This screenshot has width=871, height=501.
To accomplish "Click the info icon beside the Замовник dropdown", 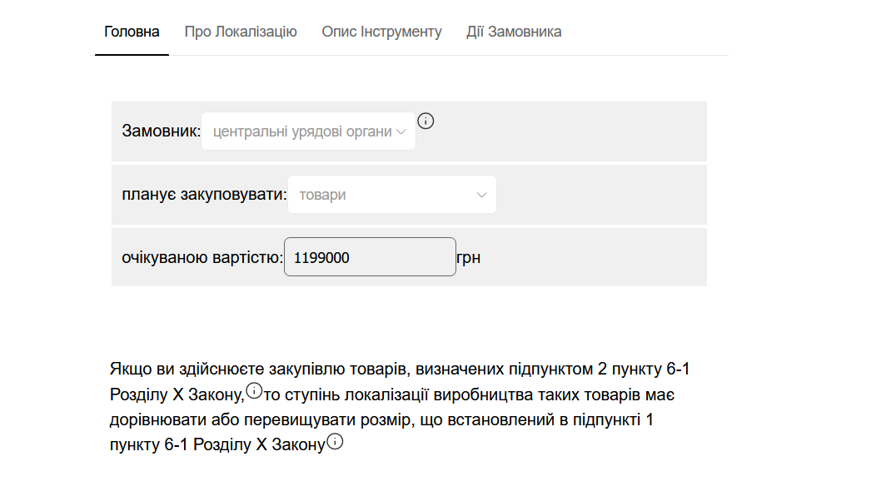I will (426, 121).
